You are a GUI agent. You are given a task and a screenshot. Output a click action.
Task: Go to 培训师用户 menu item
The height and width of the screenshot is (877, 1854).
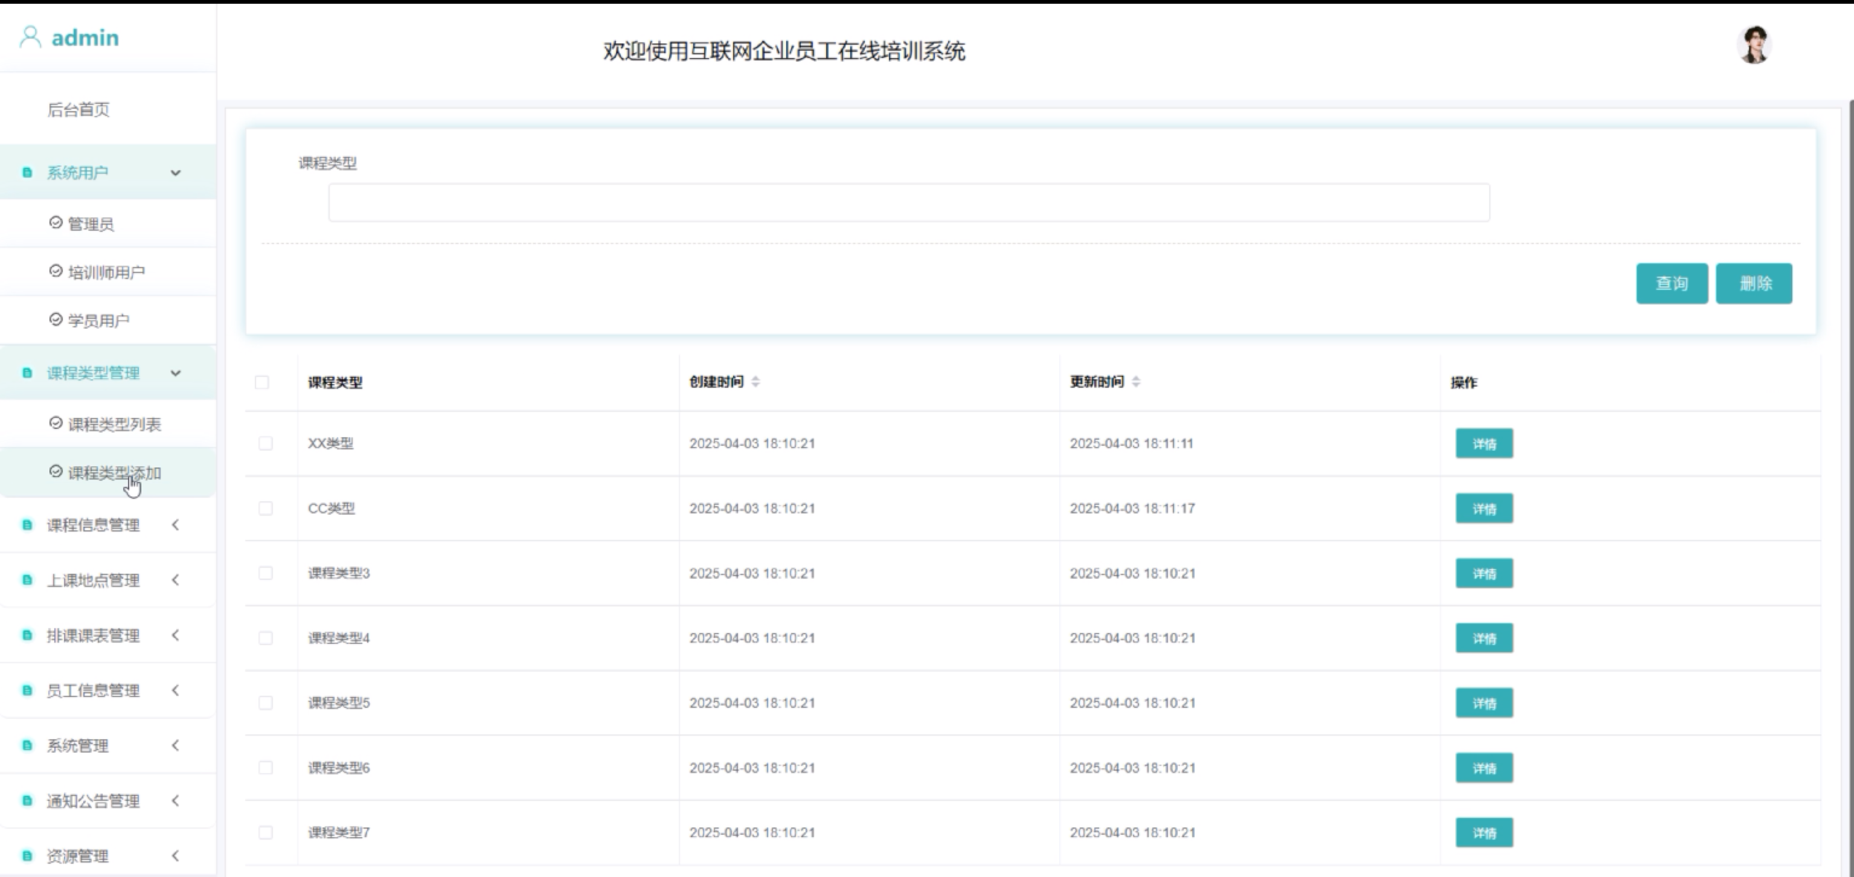coord(106,272)
